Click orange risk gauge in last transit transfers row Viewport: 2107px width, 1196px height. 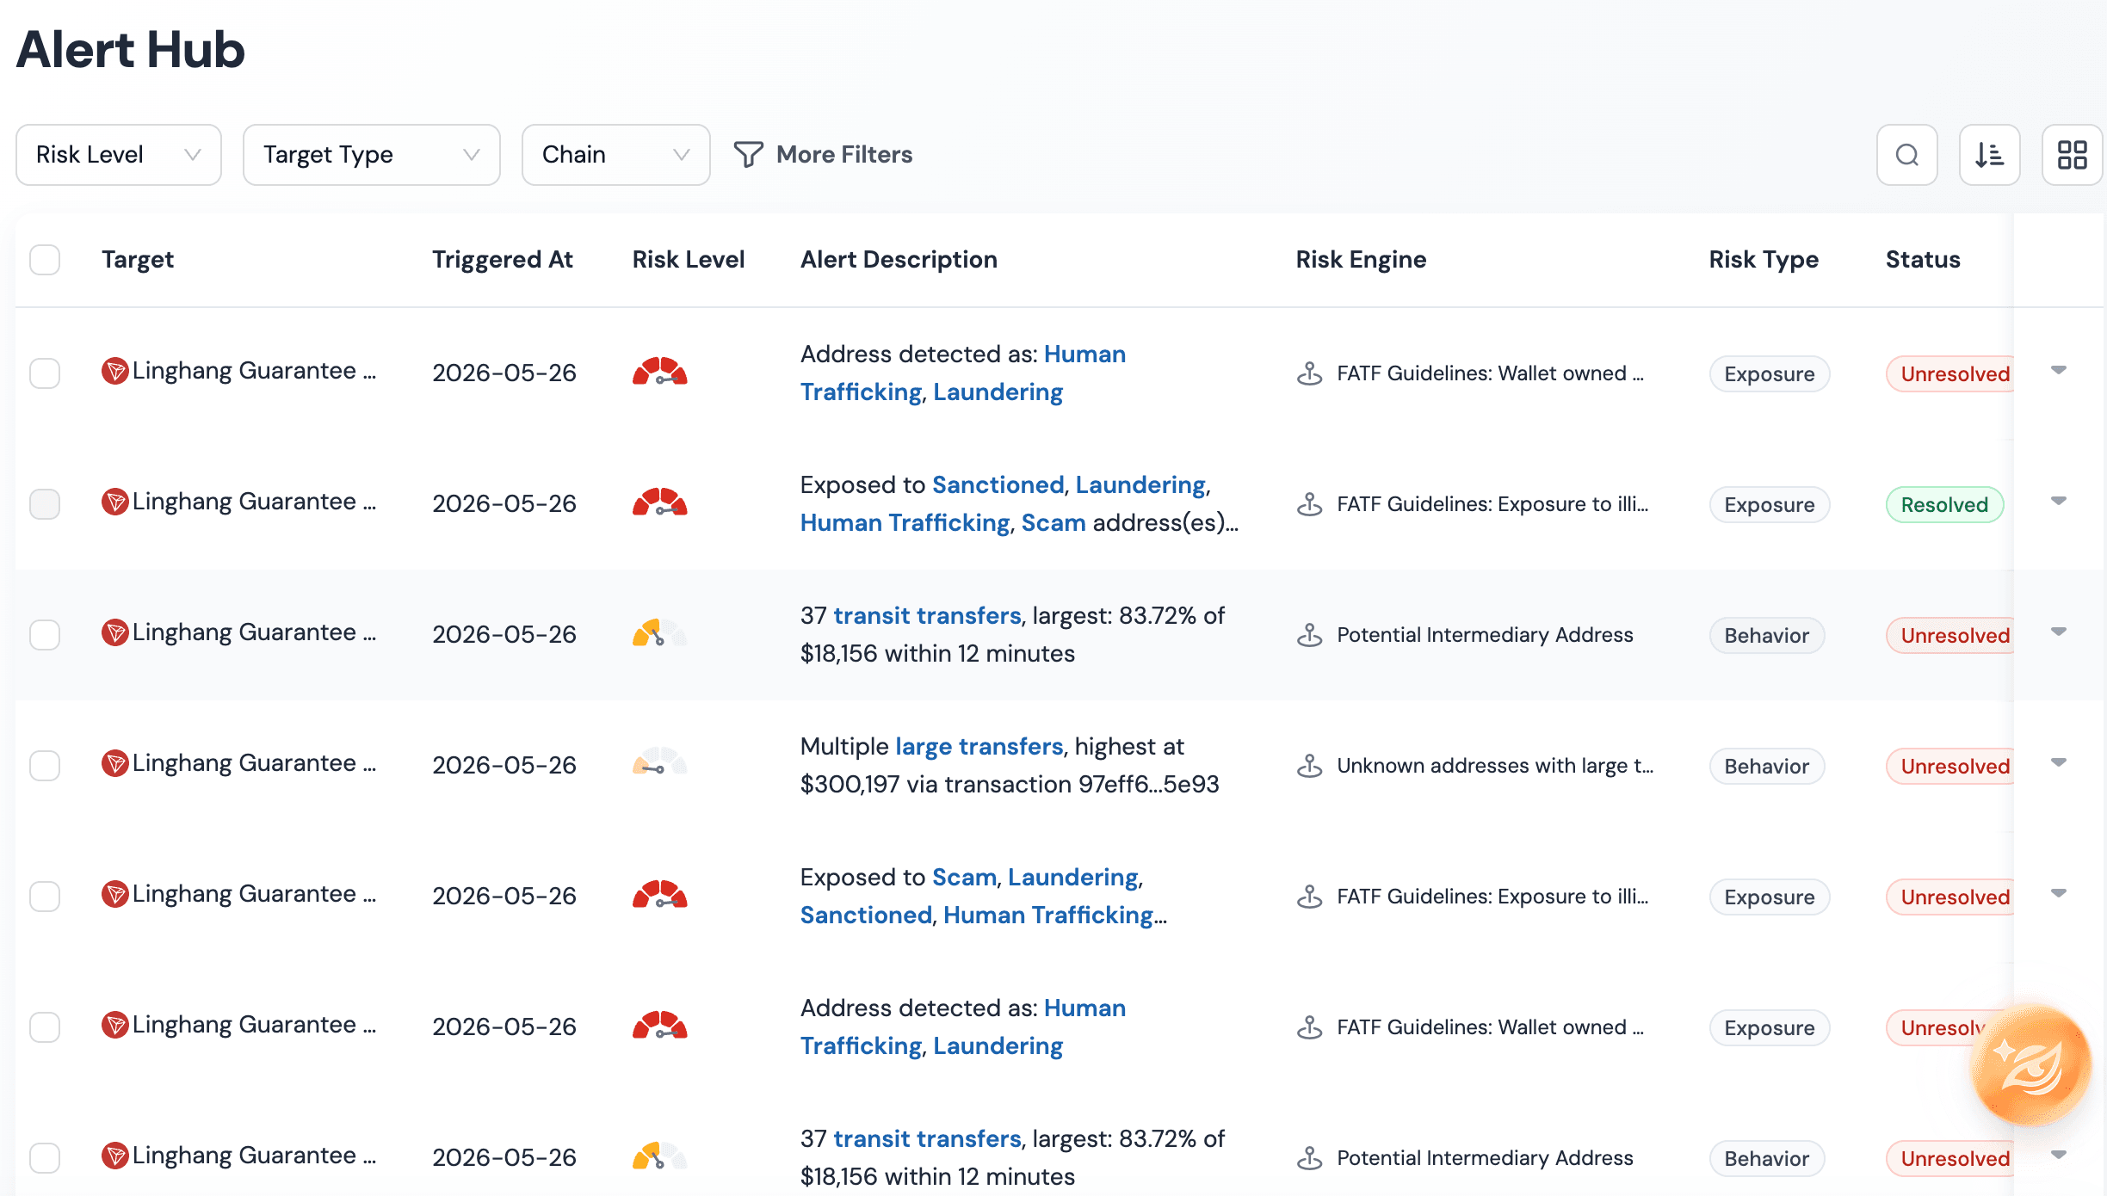(660, 1156)
